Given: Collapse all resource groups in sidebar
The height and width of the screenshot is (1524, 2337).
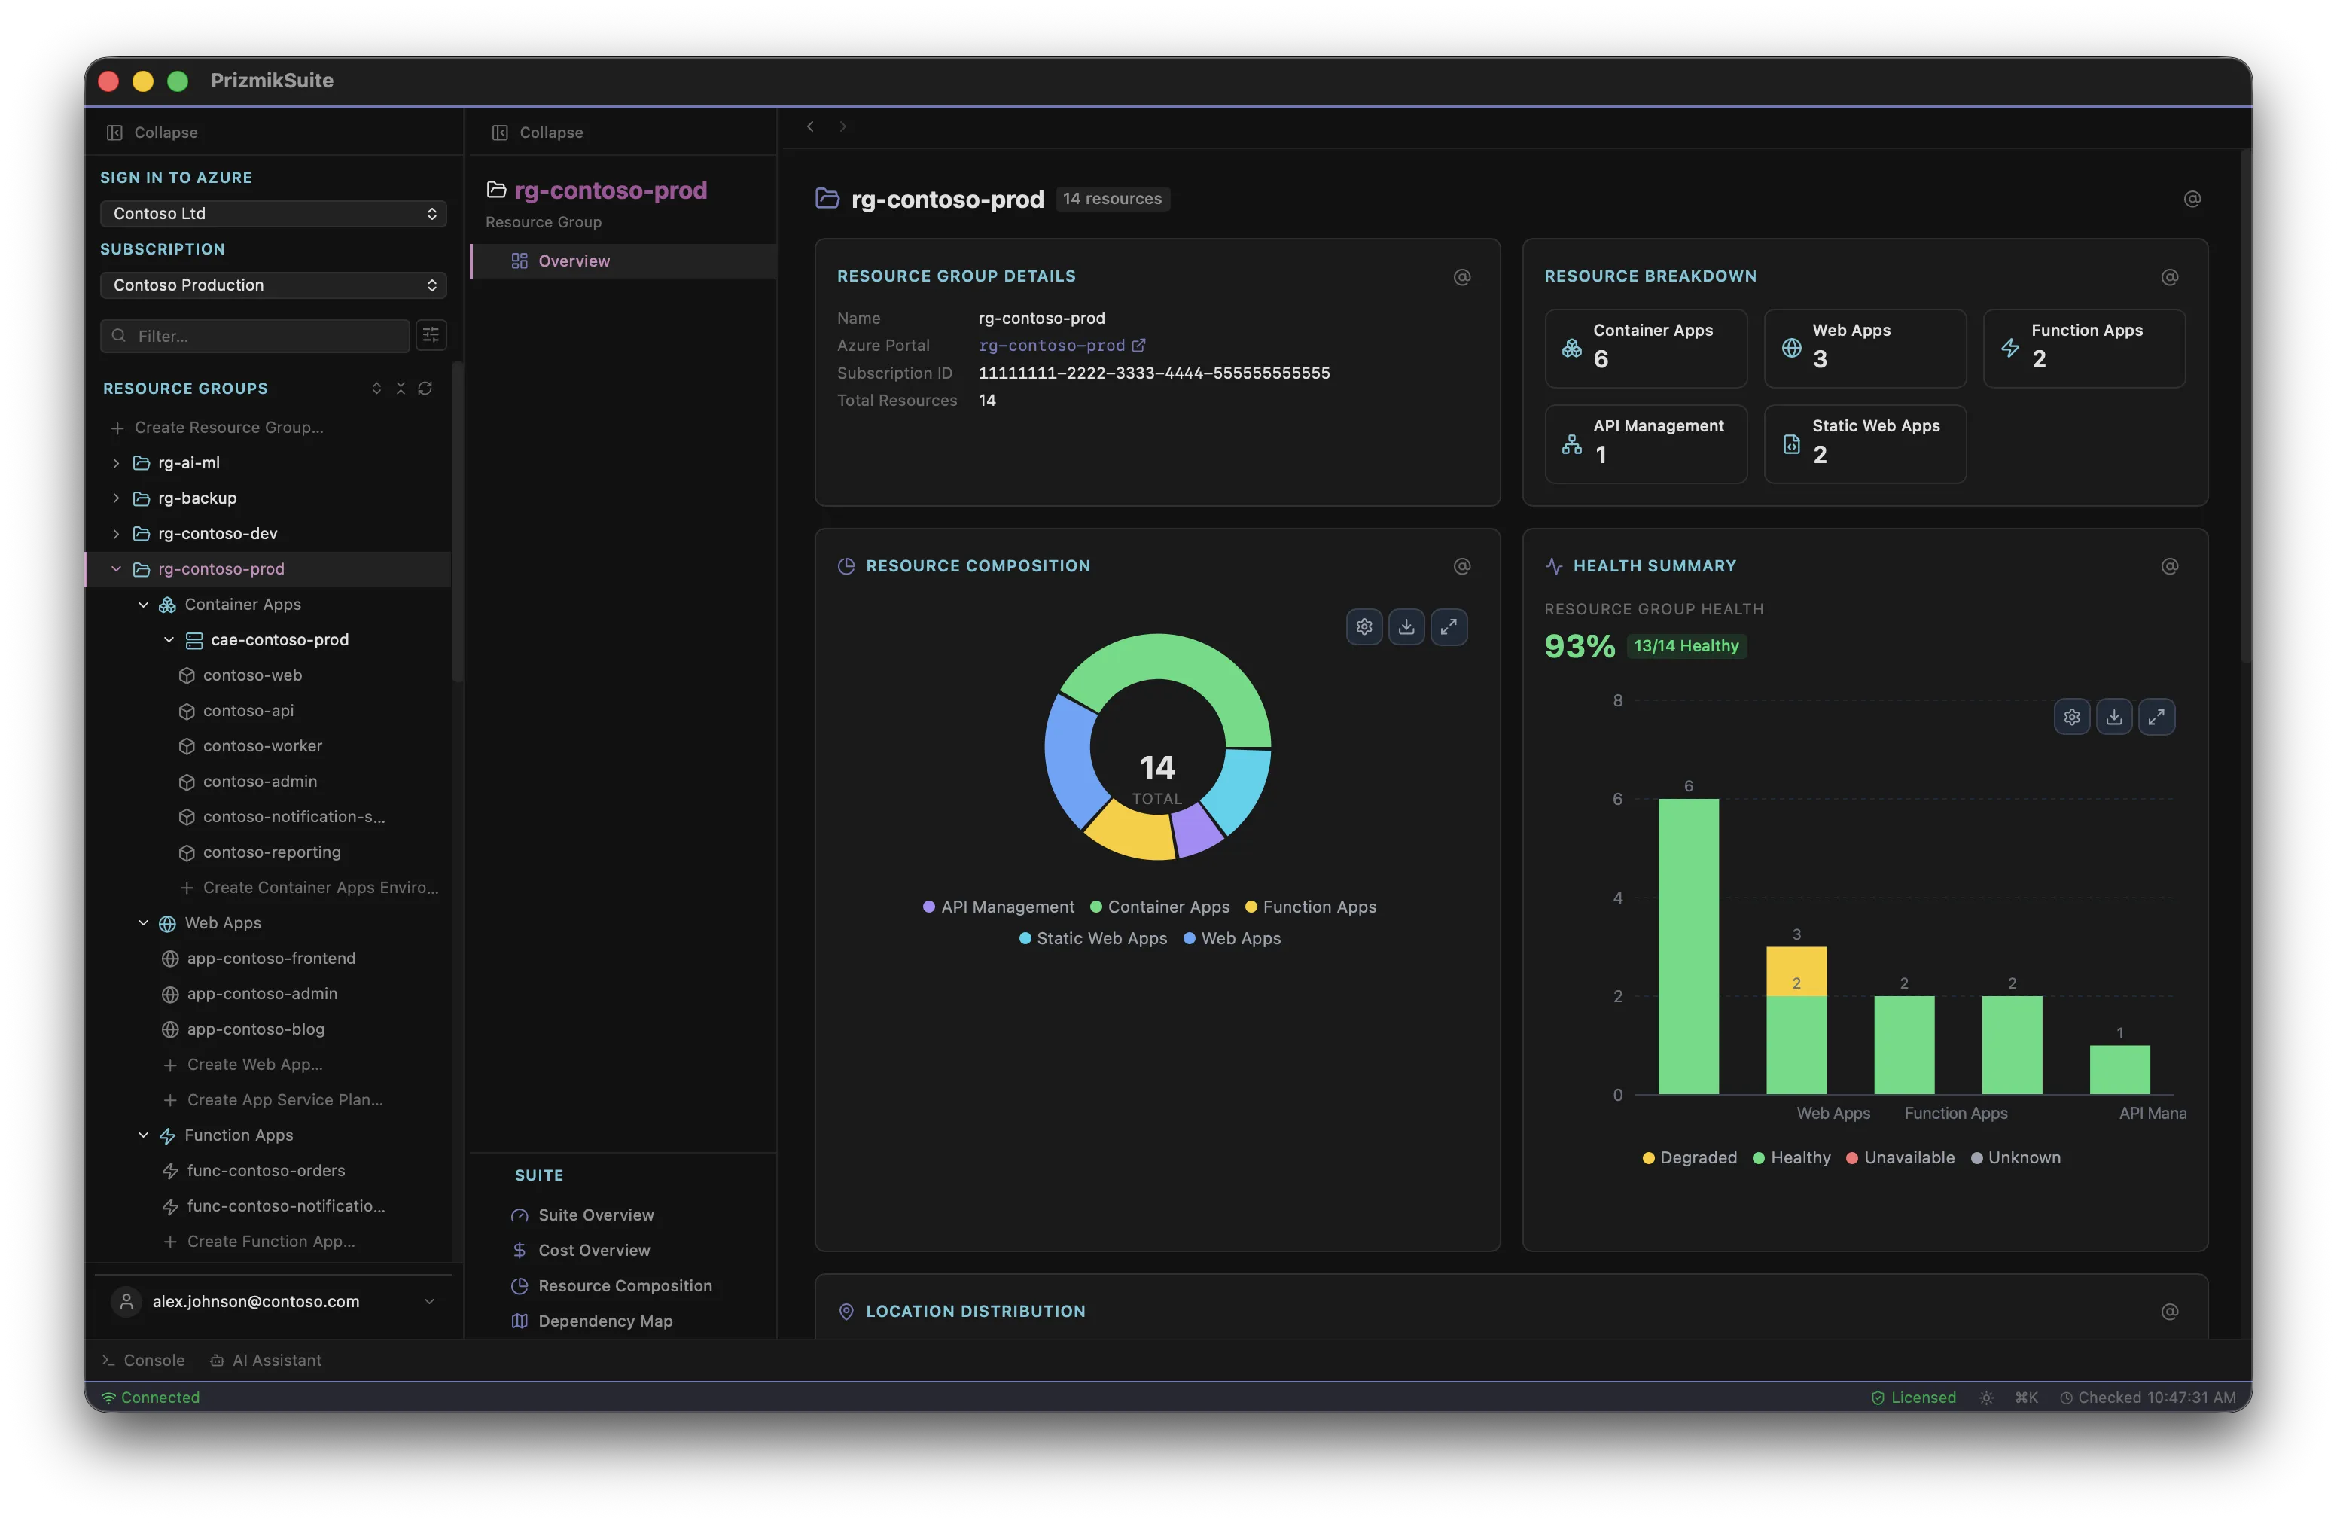Looking at the screenshot, I should coord(400,388).
